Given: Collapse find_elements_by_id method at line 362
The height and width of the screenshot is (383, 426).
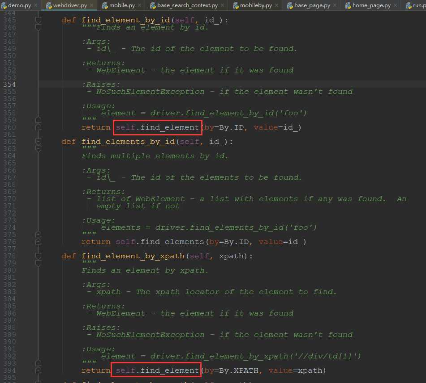Looking at the screenshot, I should (x=39, y=142).
